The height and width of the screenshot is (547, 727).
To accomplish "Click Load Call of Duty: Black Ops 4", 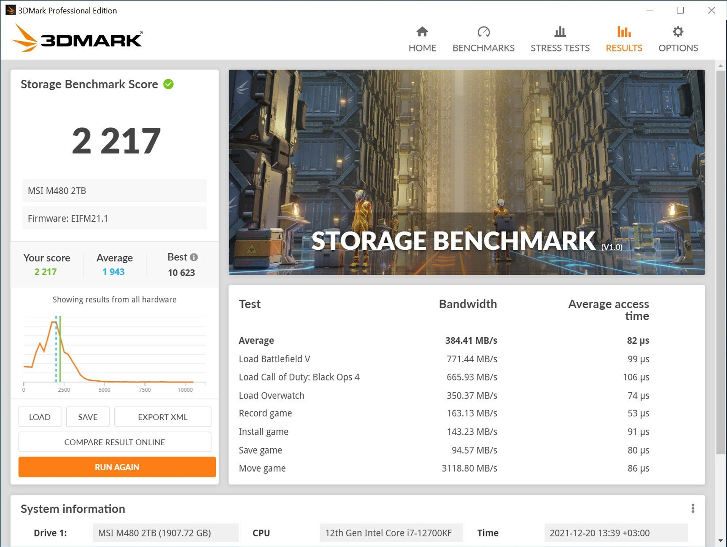I will tap(444, 377).
